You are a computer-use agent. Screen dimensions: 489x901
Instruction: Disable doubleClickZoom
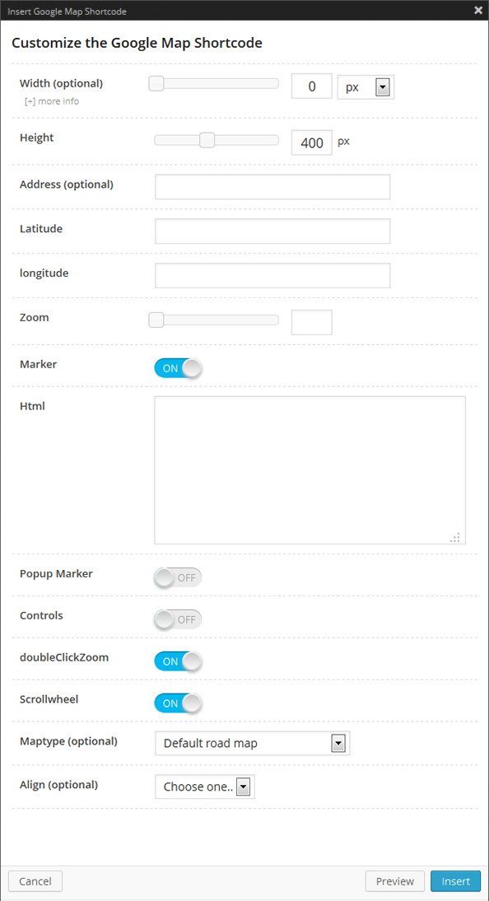click(x=178, y=661)
